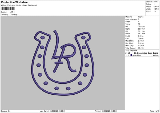Click the Description column header
This screenshot has height=113, width=160.
click(142, 53)
